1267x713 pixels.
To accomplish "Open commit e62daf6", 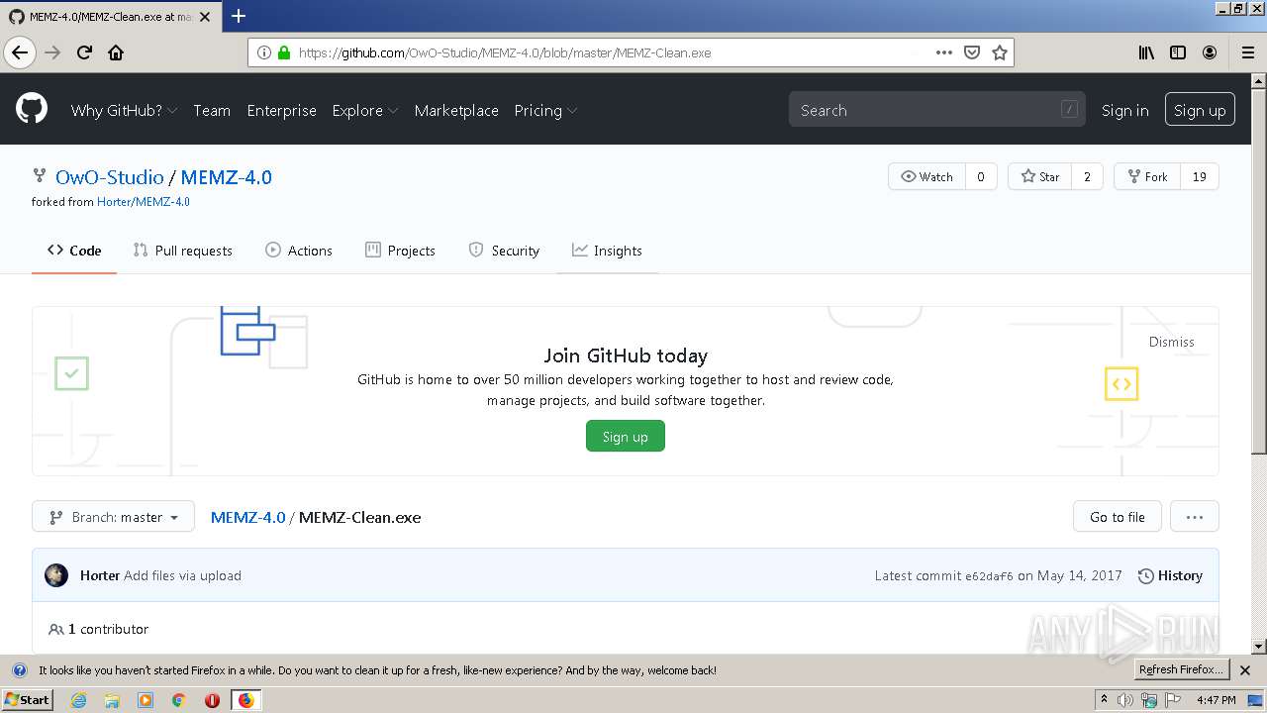I will coord(989,576).
